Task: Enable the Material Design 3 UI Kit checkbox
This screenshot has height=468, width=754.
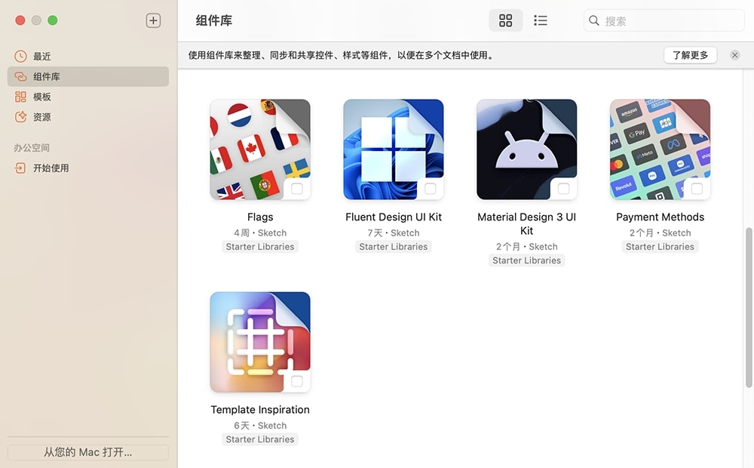Action: 563,188
